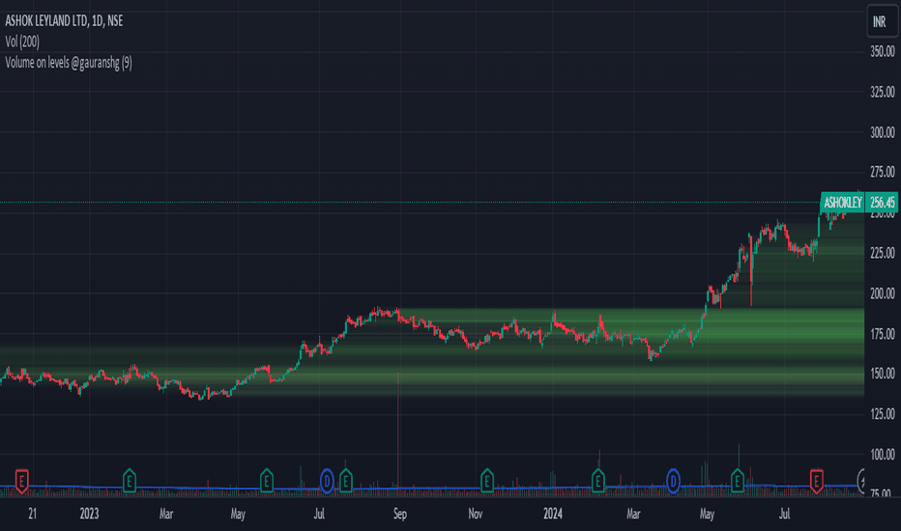
Task: Click the 100.00 price axis label
Action: pos(882,455)
